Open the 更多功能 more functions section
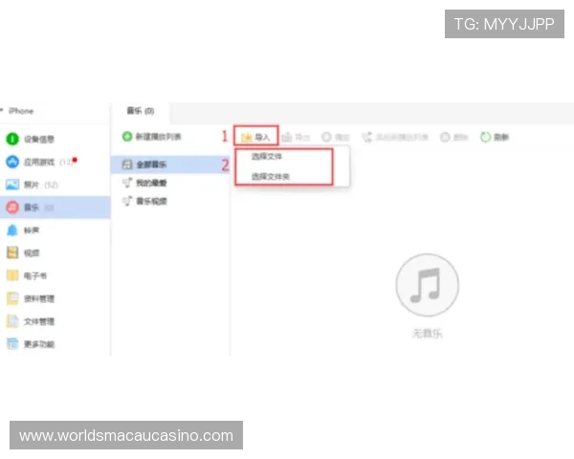The image size is (574, 459). click(30, 344)
